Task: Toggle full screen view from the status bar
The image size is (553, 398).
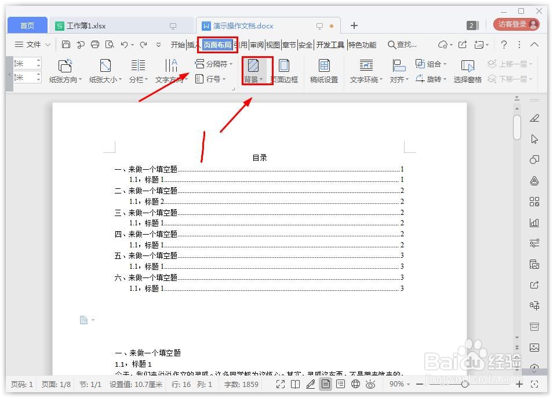Action: [280, 384]
